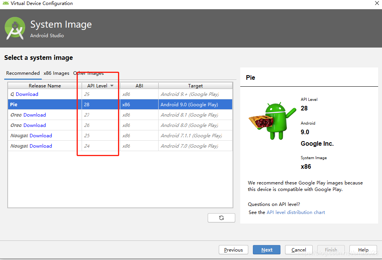This screenshot has height=260, width=382.
Task: Select the Android 9.0 (Google Play) target
Action: coord(195,104)
